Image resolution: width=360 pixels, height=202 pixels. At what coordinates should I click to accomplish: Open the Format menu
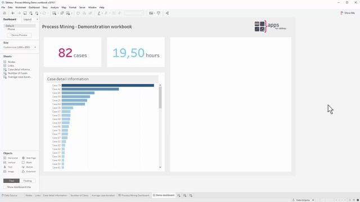(73, 7)
